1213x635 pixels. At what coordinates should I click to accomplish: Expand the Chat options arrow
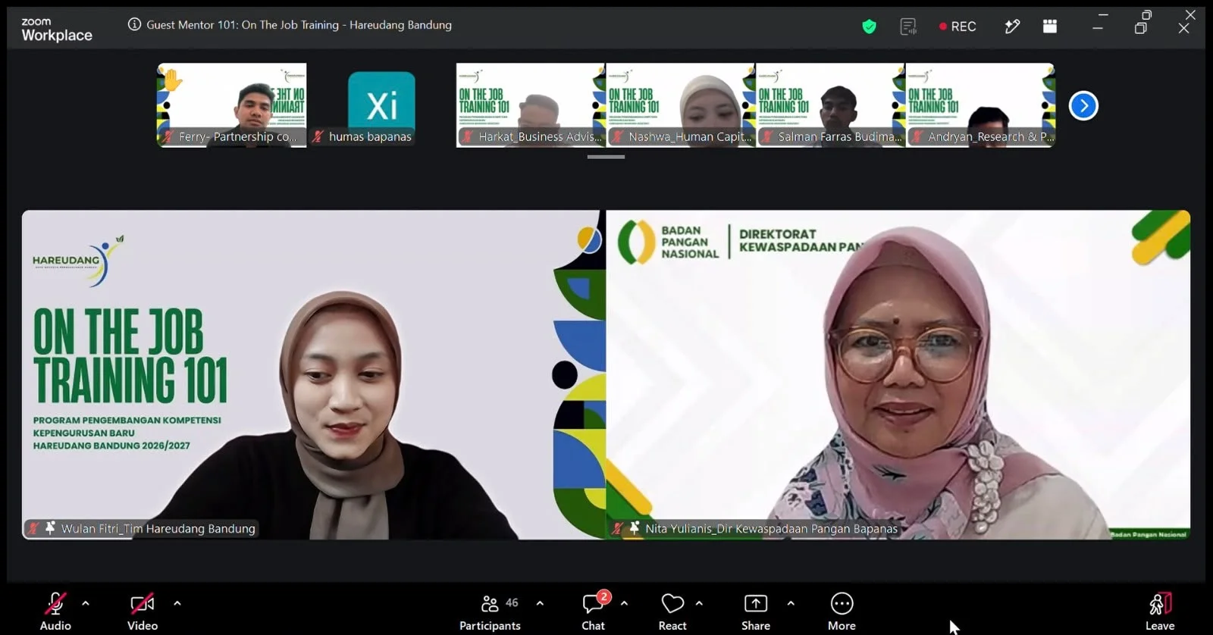pyautogui.click(x=624, y=603)
